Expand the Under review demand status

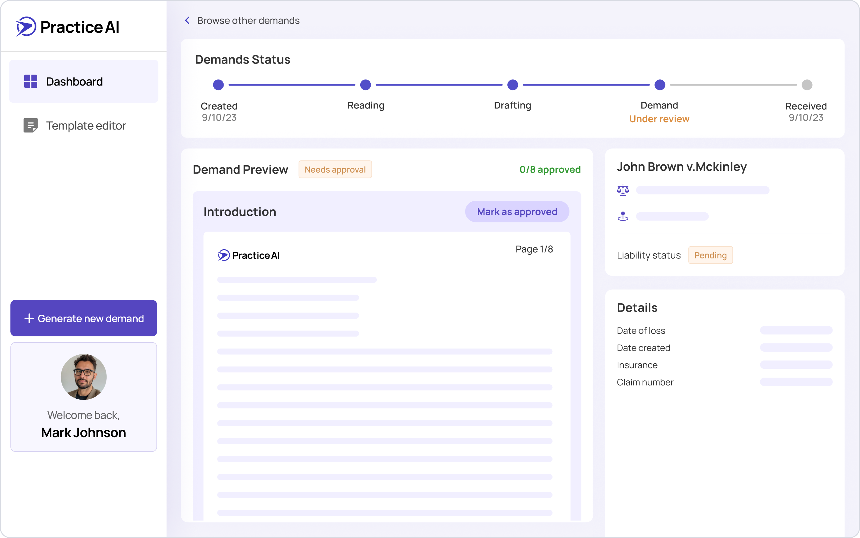659,119
